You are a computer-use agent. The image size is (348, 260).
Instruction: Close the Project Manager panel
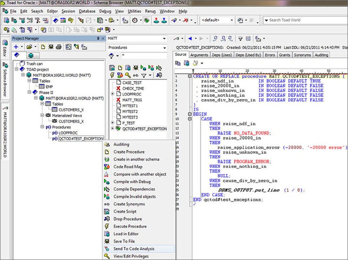pyautogui.click(x=103, y=38)
